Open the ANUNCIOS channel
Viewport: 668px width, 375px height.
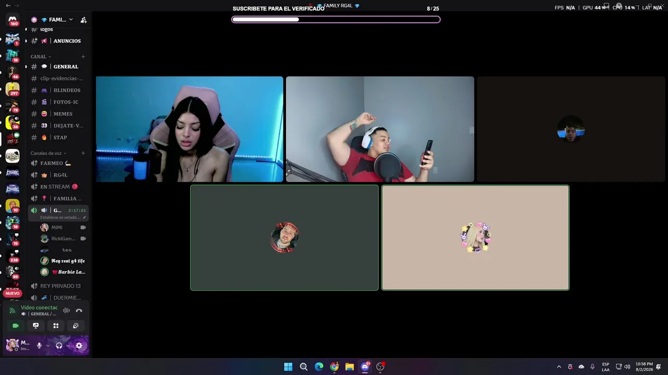click(58, 41)
